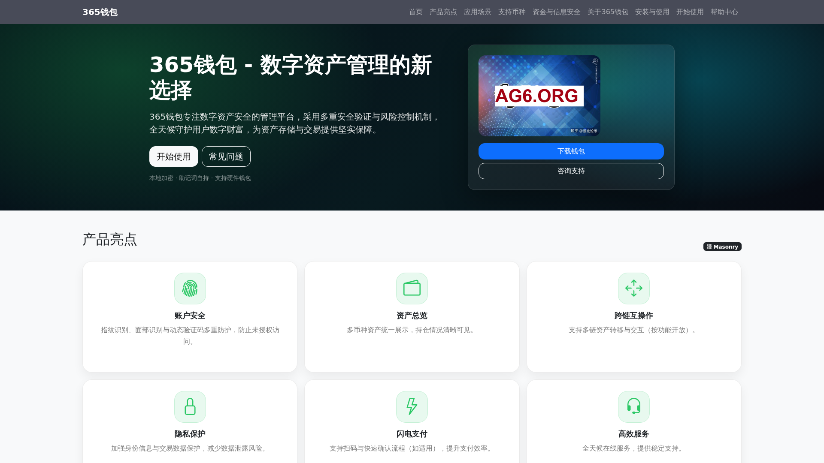Open 支持币种 nav item

click(512, 12)
